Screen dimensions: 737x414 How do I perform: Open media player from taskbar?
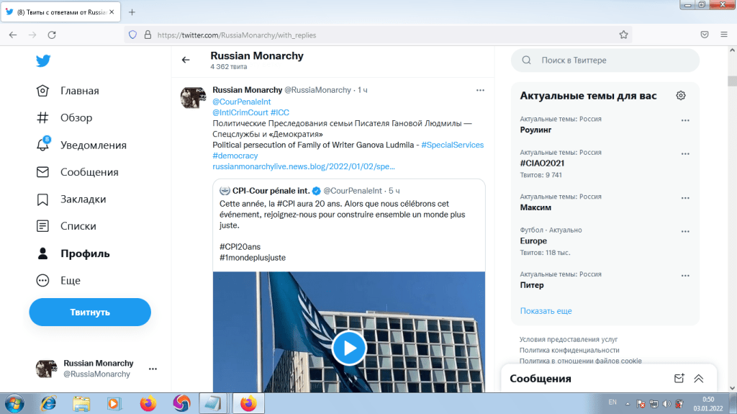click(x=114, y=404)
